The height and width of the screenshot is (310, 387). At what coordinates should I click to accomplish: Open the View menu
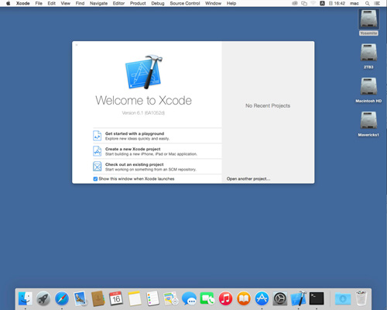tap(66, 3)
